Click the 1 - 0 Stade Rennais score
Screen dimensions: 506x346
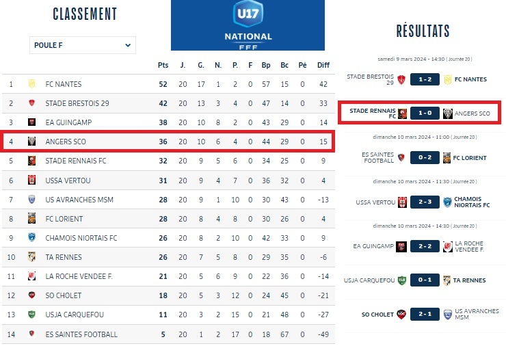425,114
